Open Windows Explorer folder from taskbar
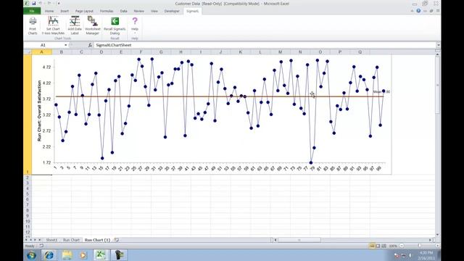Screen dimensions: 464x261 [x=67, y=254]
